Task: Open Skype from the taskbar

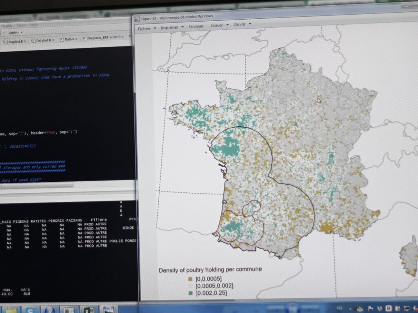Action: (31, 310)
